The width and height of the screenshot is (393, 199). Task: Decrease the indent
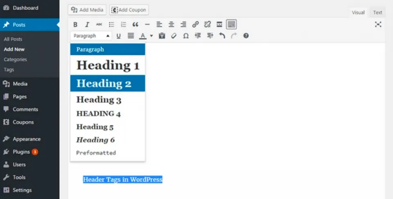click(x=198, y=36)
